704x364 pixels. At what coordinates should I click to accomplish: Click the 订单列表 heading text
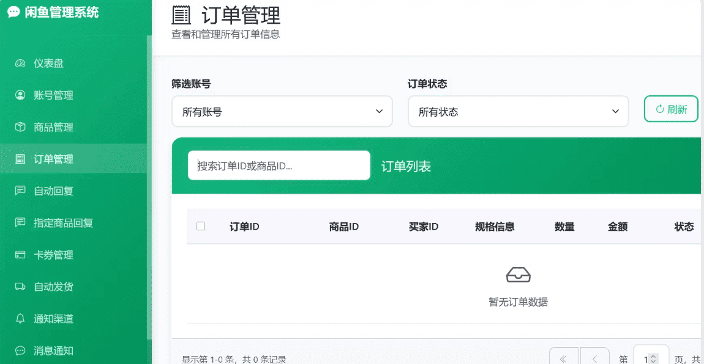click(x=406, y=167)
